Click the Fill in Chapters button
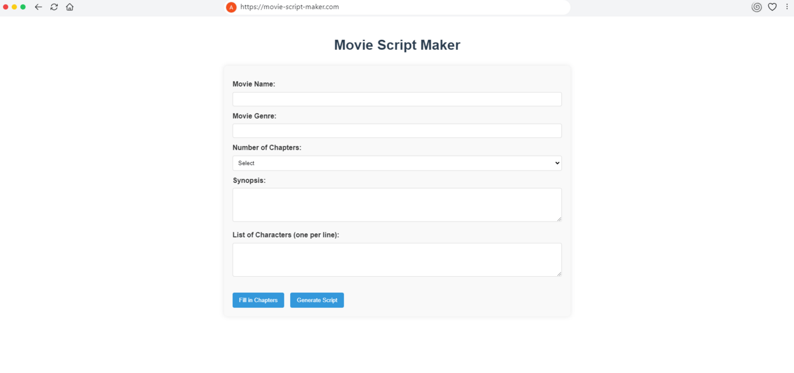The height and width of the screenshot is (373, 794). 258,300
